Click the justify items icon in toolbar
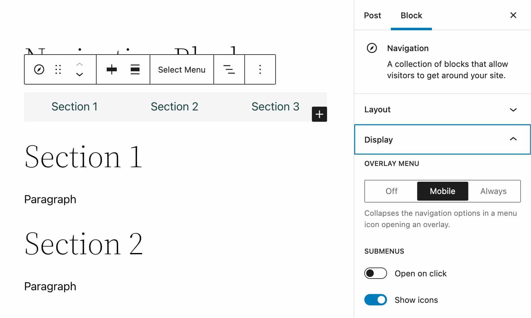Screen dimensions: 531x318 pyautogui.click(x=111, y=69)
